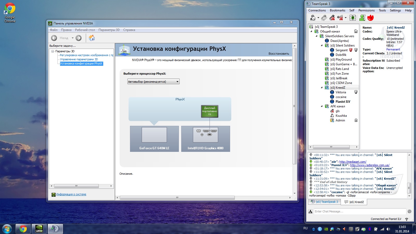Image resolution: width=416 pixels, height=234 pixels.
Task: Open the contacts manager green user icon
Action: tap(362, 18)
